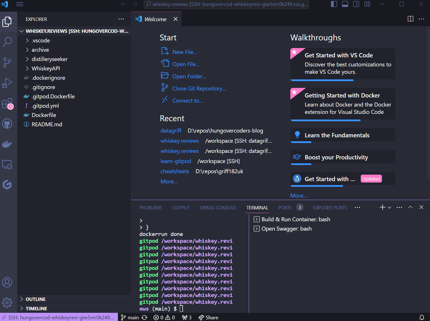
Task: Open the Extensions view
Action: click(7, 103)
